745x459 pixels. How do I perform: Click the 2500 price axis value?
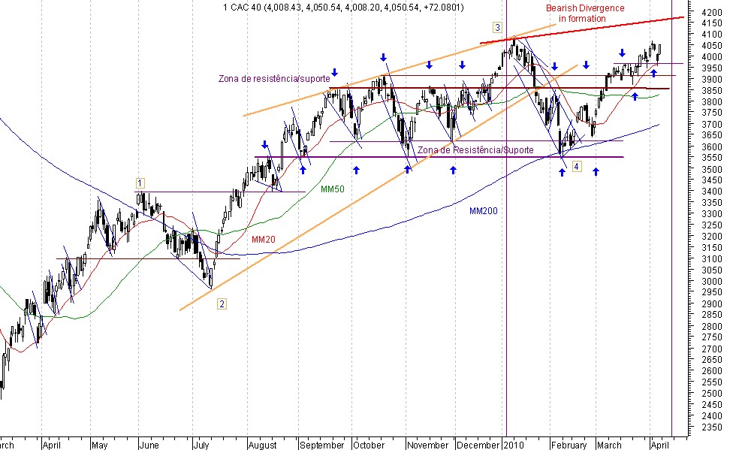711,394
